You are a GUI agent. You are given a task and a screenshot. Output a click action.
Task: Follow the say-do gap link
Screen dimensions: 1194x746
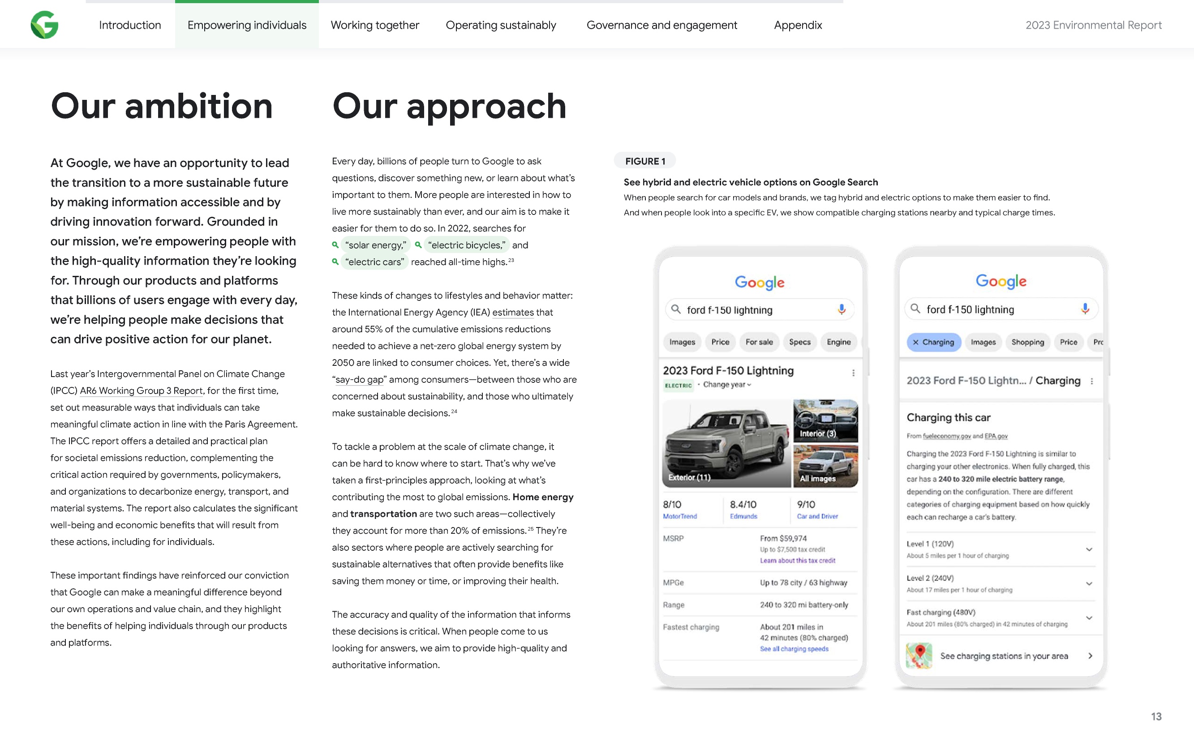click(359, 379)
